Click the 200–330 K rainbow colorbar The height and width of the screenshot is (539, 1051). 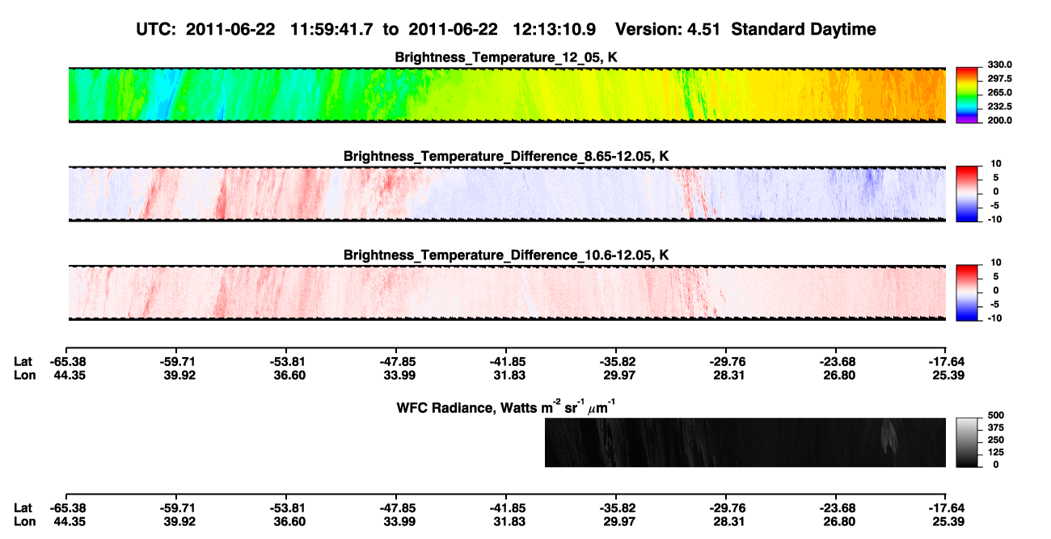[968, 95]
